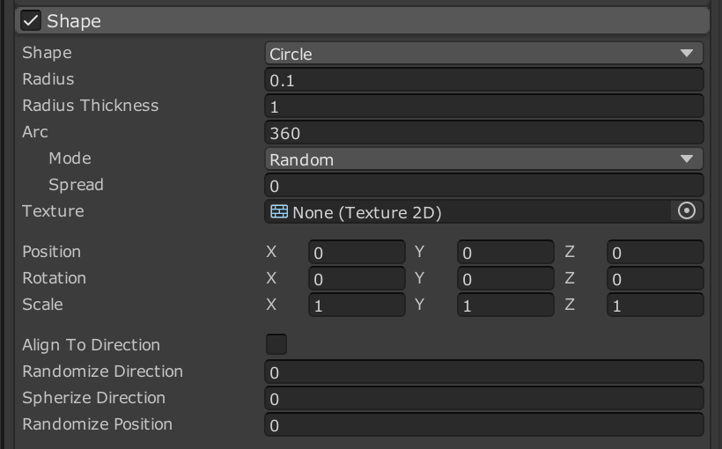The width and height of the screenshot is (722, 449).
Task: Click the Randomize Position value field
Action: [x=484, y=425]
